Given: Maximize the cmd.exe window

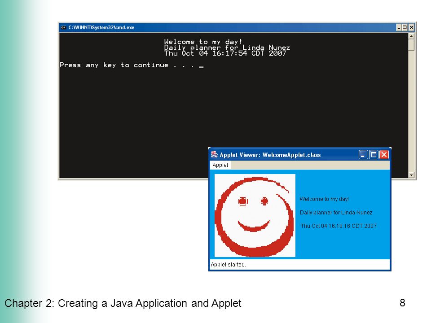Looking at the screenshot, I should (405, 27).
